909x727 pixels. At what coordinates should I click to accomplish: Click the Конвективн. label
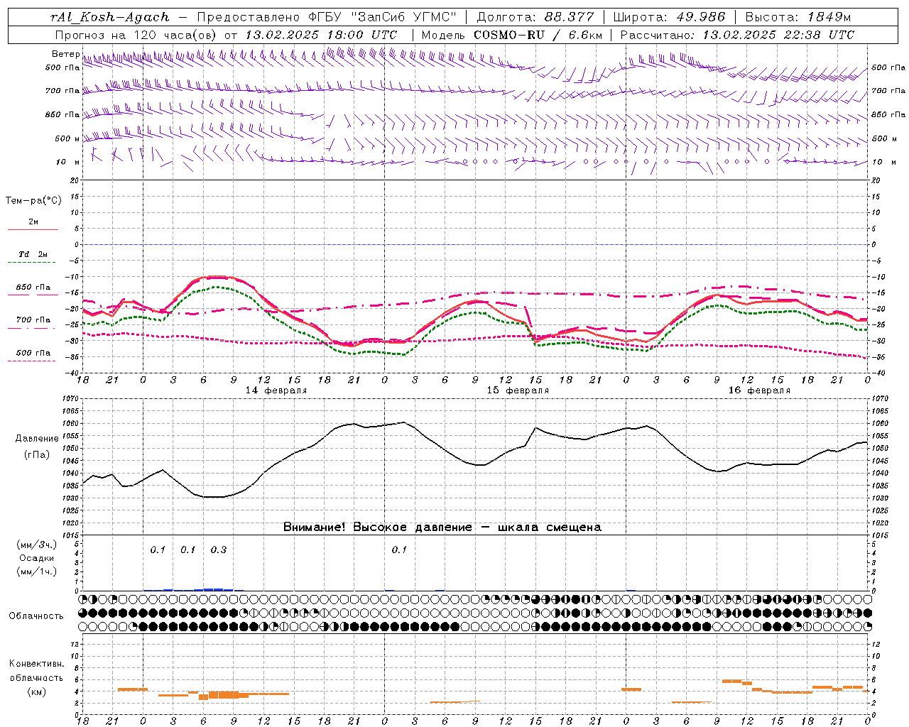(x=36, y=664)
